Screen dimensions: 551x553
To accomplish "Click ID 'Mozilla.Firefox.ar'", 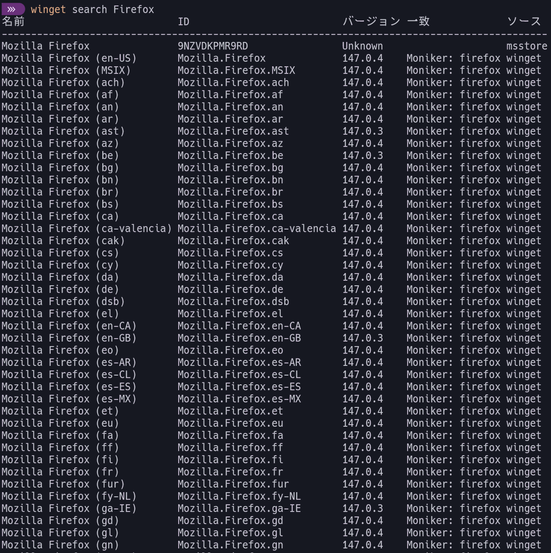I will pos(230,119).
